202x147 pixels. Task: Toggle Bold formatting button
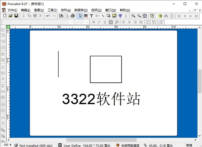[94, 22]
